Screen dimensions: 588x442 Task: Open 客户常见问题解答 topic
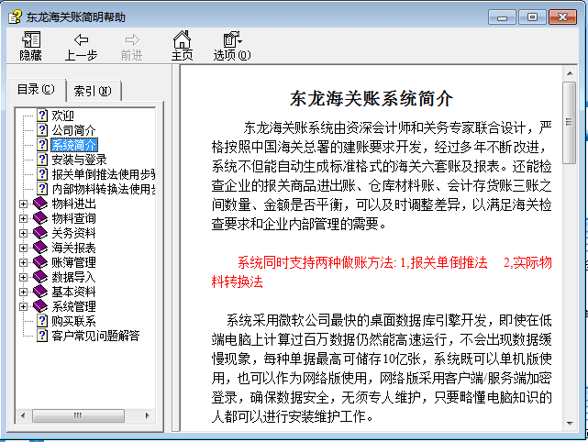click(x=95, y=336)
